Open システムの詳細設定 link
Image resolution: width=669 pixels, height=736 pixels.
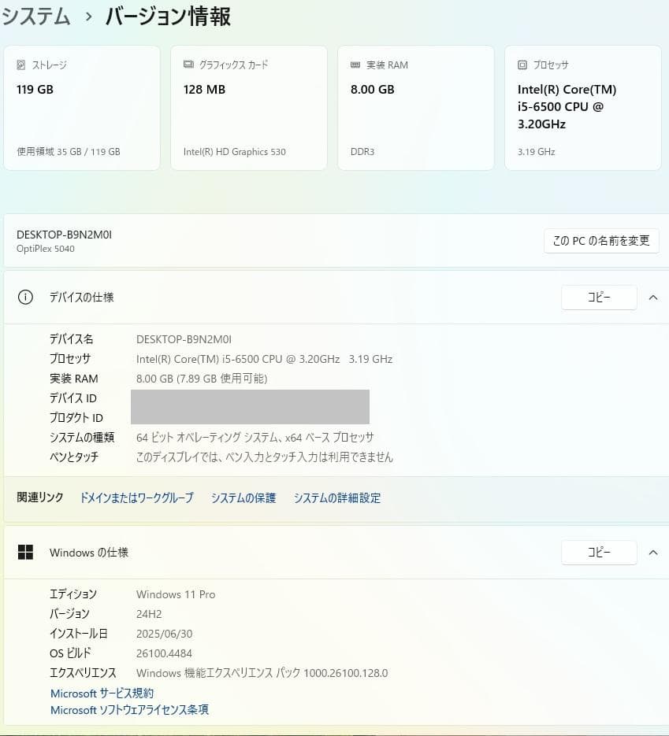coord(337,498)
